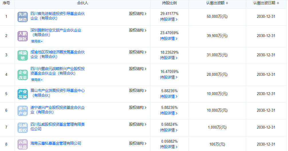
Task: Expand 曾用名 dropdown under 深圳鹏新时空文旅
Action: click(37, 41)
